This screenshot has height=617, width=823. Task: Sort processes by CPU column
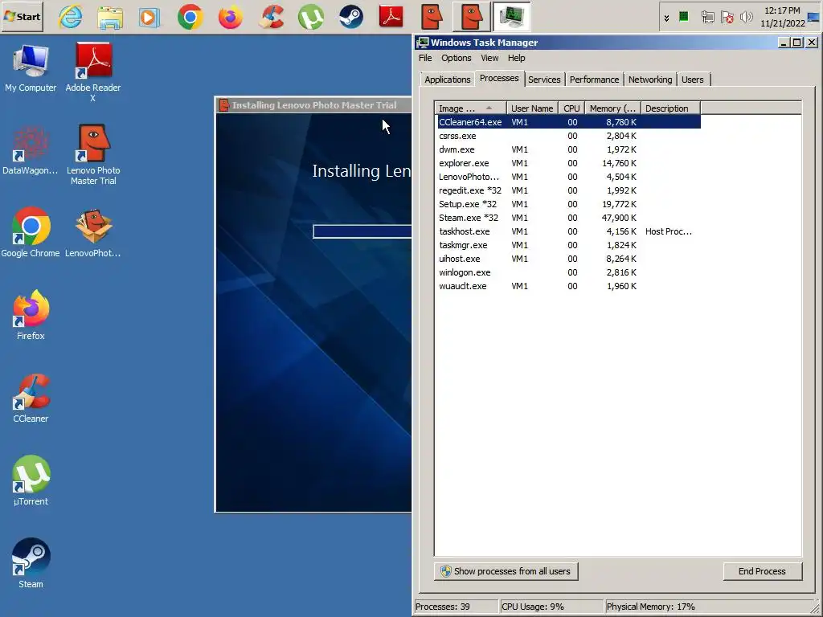pyautogui.click(x=571, y=108)
